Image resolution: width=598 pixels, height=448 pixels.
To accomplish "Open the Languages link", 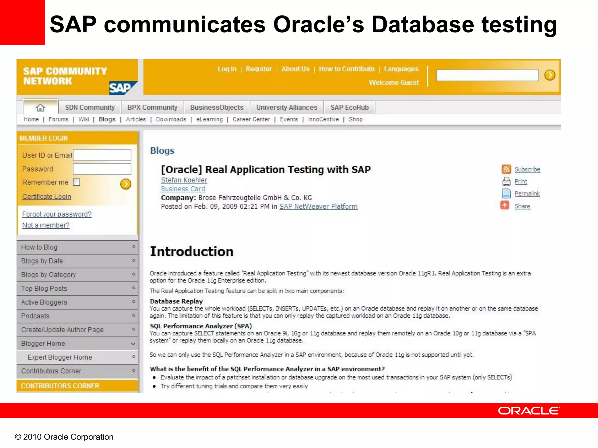I will pos(401,69).
